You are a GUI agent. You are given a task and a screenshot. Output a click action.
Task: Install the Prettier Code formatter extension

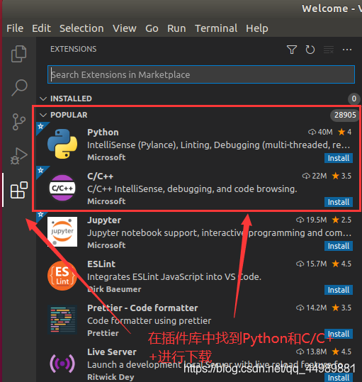[339, 334]
